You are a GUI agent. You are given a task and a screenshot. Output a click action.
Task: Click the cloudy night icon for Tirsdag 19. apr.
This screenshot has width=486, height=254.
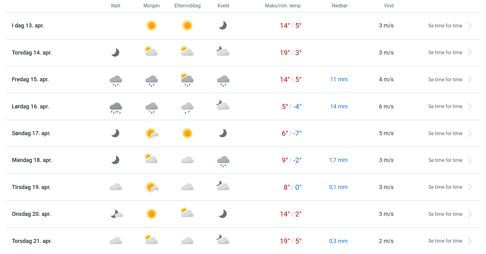click(116, 187)
